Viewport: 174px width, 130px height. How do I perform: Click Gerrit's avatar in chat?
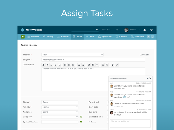tap(112, 113)
